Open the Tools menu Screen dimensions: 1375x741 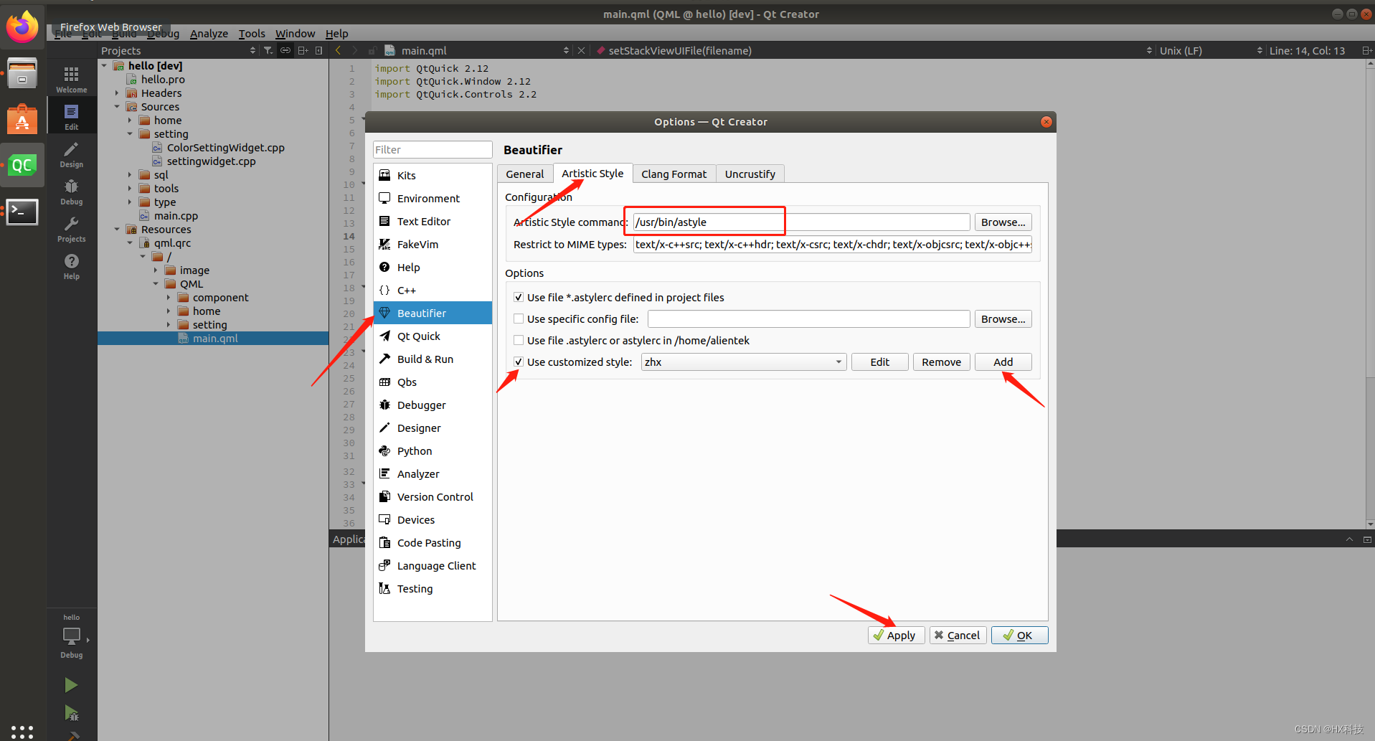[x=252, y=34]
